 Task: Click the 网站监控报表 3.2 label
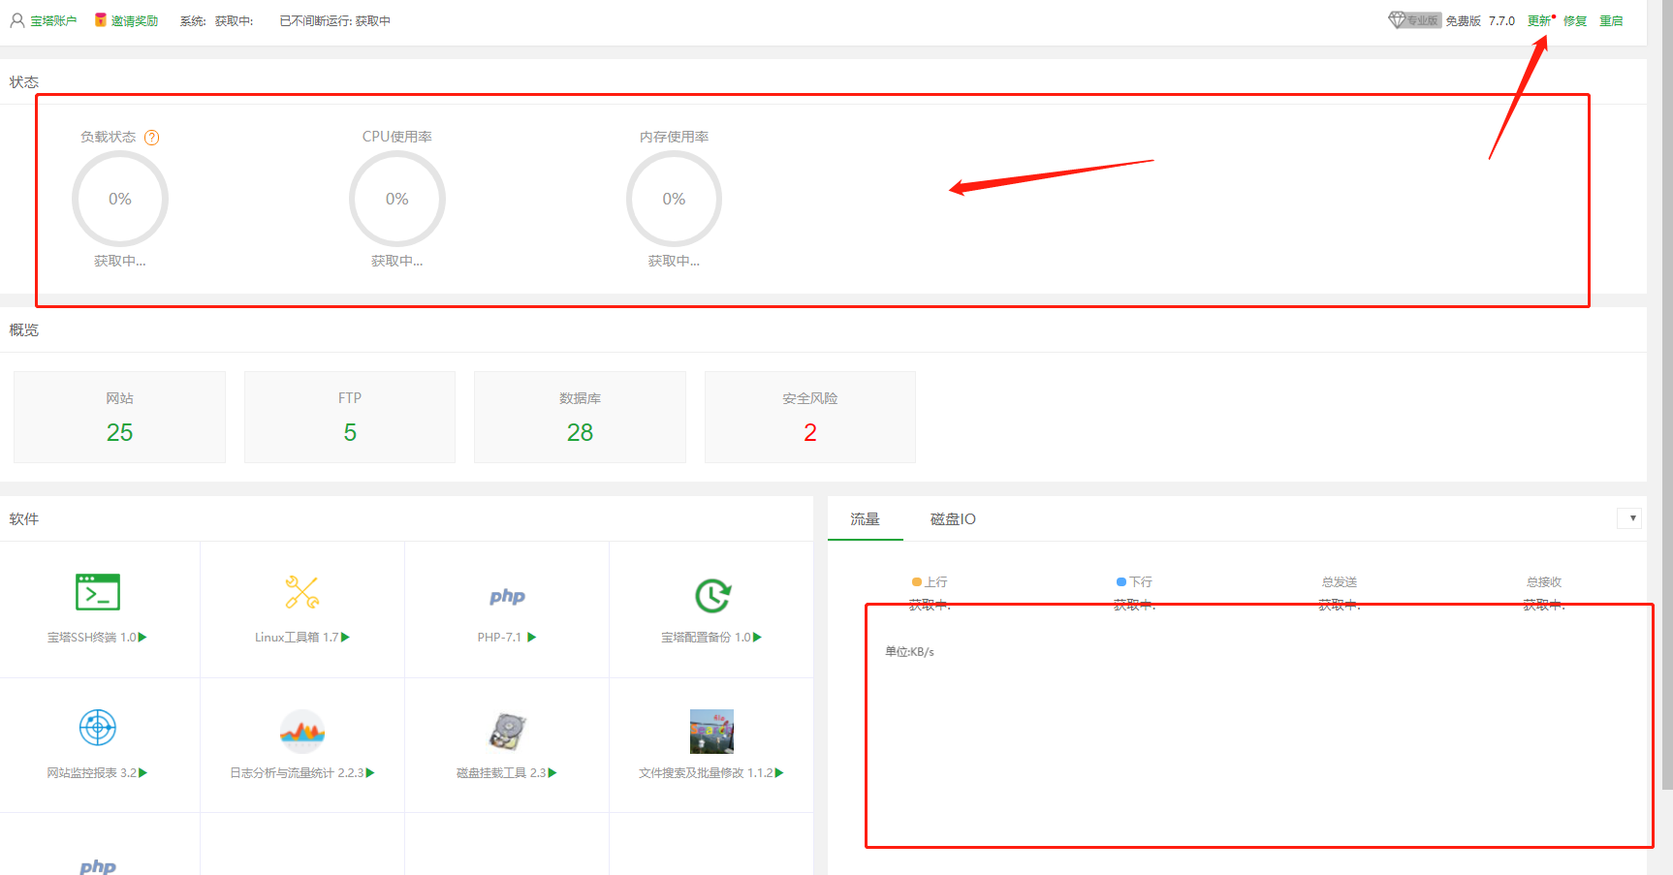click(x=92, y=772)
